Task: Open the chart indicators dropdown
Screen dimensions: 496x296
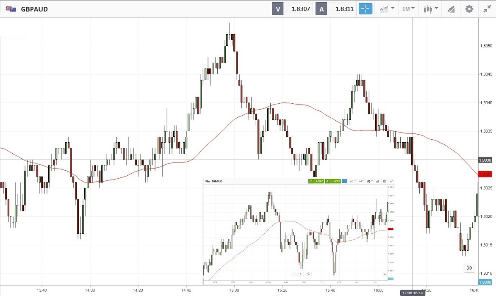Action: click(387, 9)
